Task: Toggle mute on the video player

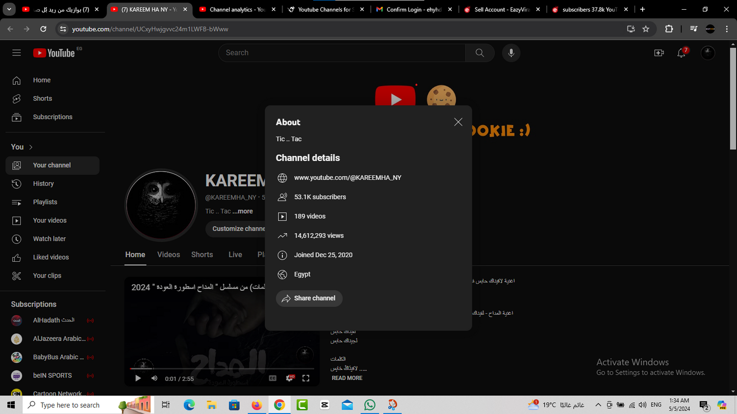Action: pyautogui.click(x=154, y=378)
